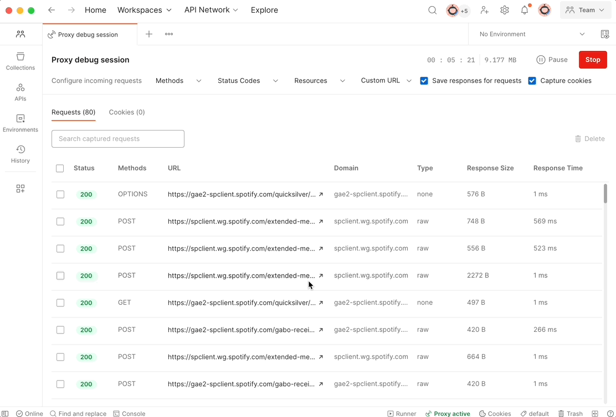The image size is (616, 417).
Task: Open the Collections sidebar panel
Action: (20, 62)
